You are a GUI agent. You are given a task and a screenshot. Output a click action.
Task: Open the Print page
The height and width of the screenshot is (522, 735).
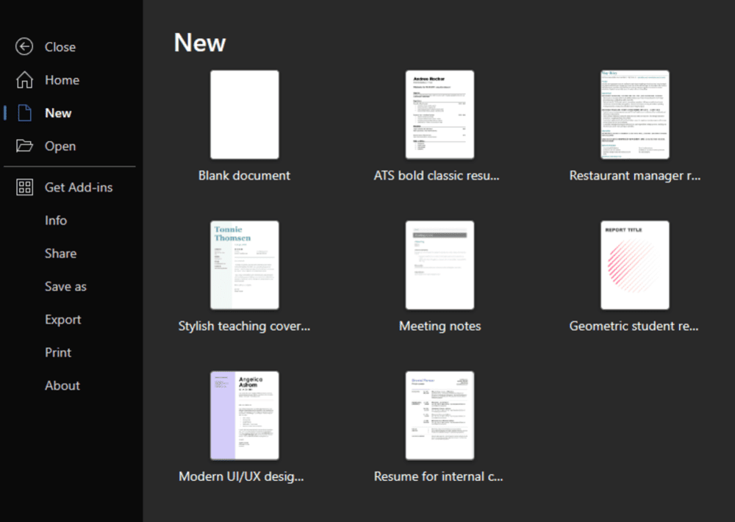(x=58, y=353)
